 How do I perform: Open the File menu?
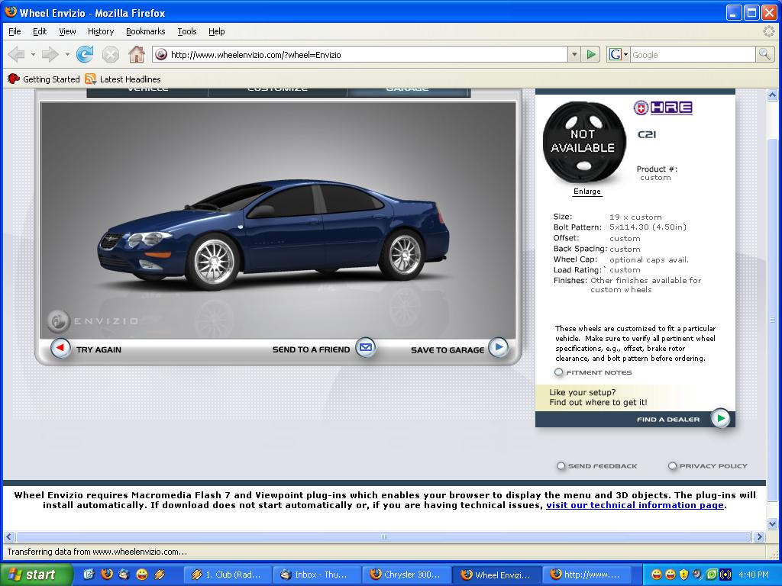coord(15,31)
